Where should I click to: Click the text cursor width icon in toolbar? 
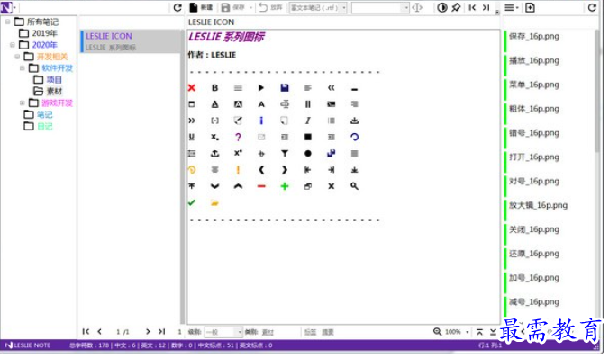[x=417, y=7]
